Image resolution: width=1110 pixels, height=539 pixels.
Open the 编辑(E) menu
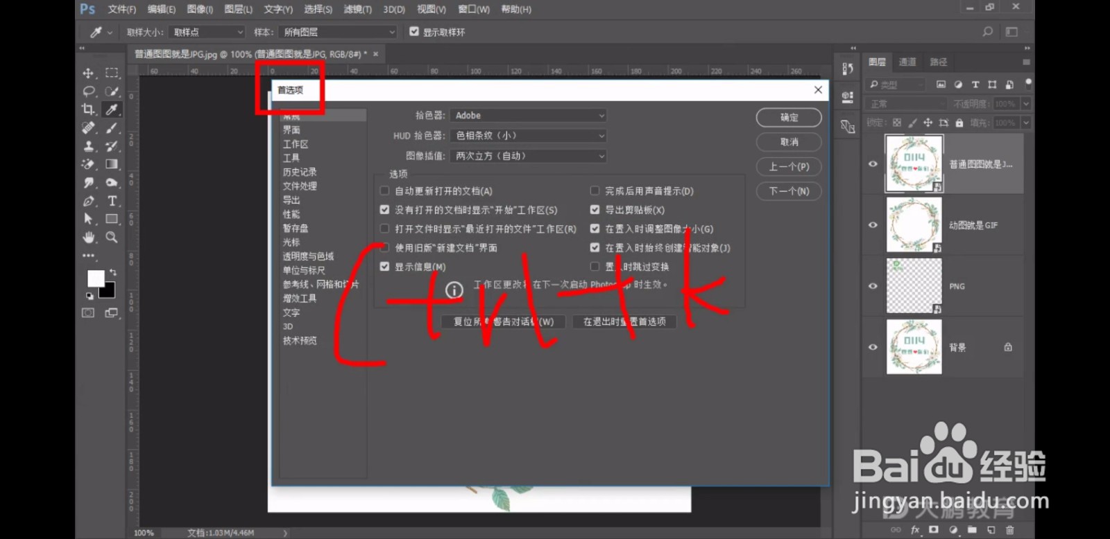click(x=162, y=9)
